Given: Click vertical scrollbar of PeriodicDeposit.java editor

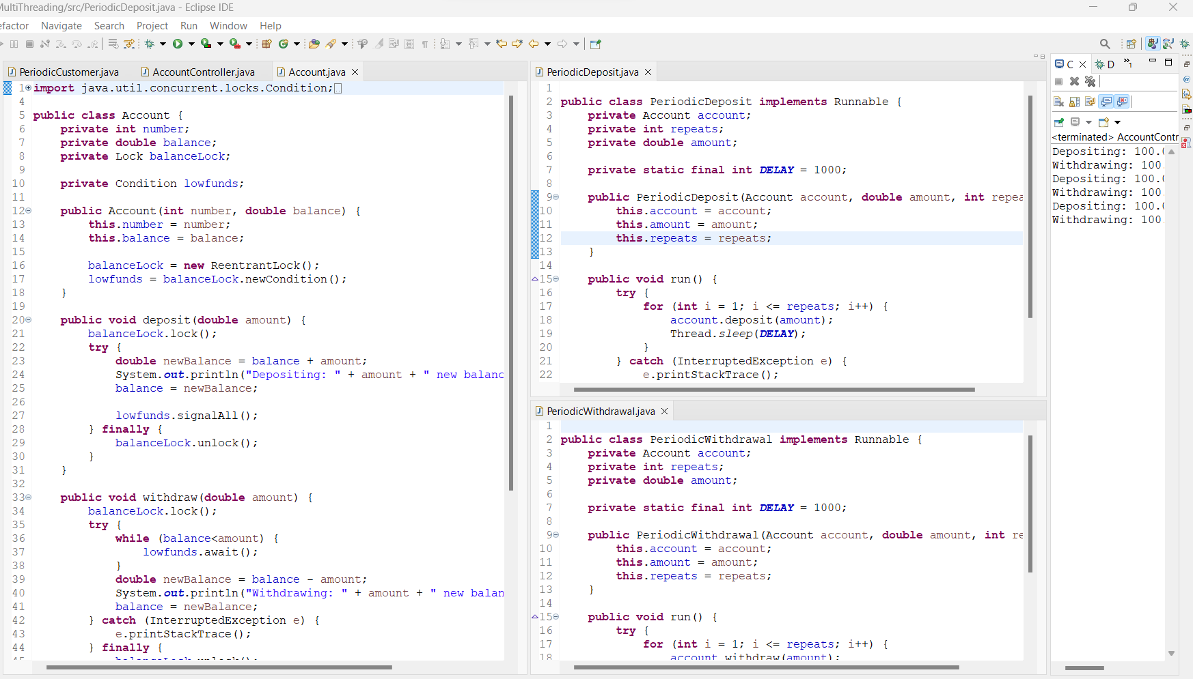Looking at the screenshot, I should coord(1030,207).
